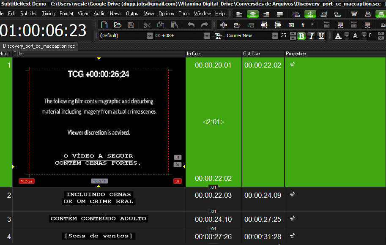Toggle italic formatting

pos(312,36)
